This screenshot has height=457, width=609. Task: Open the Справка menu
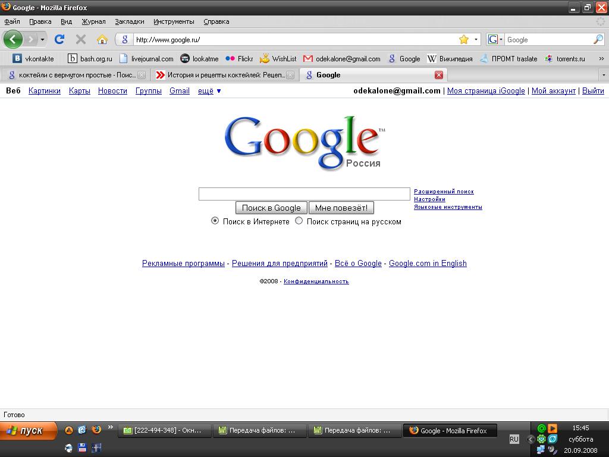click(216, 22)
